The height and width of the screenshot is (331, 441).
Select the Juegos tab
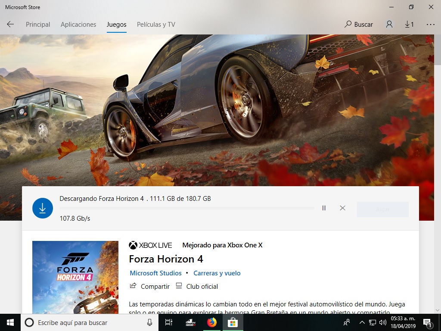pyautogui.click(x=116, y=25)
